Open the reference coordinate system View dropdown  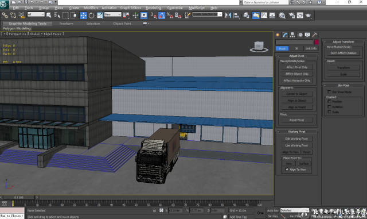pyautogui.click(x=112, y=14)
